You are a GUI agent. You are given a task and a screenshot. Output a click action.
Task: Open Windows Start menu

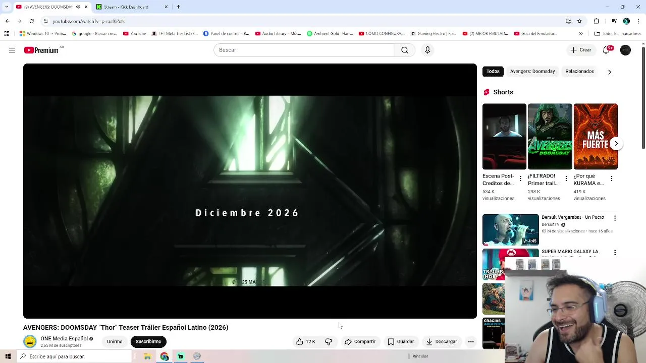pos(8,356)
